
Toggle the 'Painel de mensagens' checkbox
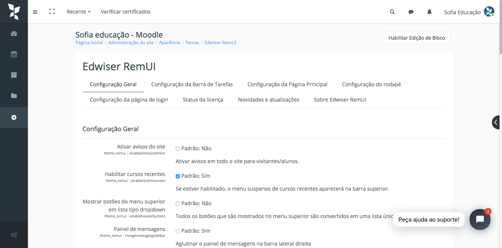(178, 231)
